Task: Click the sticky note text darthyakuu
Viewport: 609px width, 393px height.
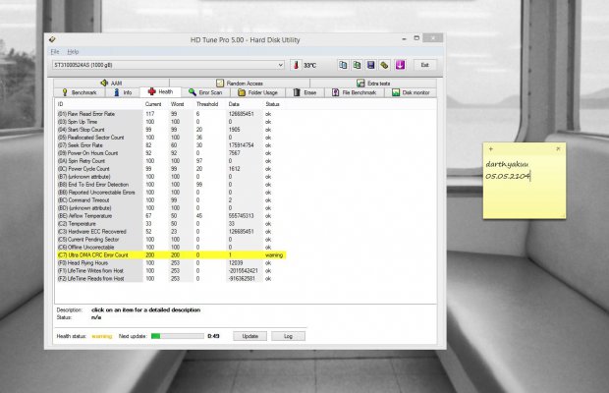Action: tap(507, 164)
